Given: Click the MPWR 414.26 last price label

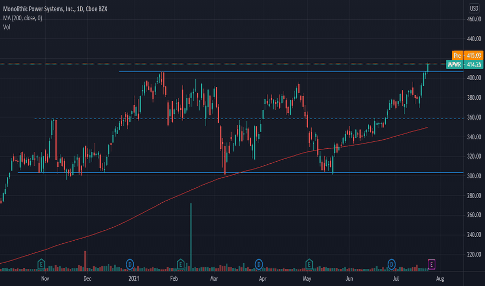Looking at the screenshot, I should [465, 64].
